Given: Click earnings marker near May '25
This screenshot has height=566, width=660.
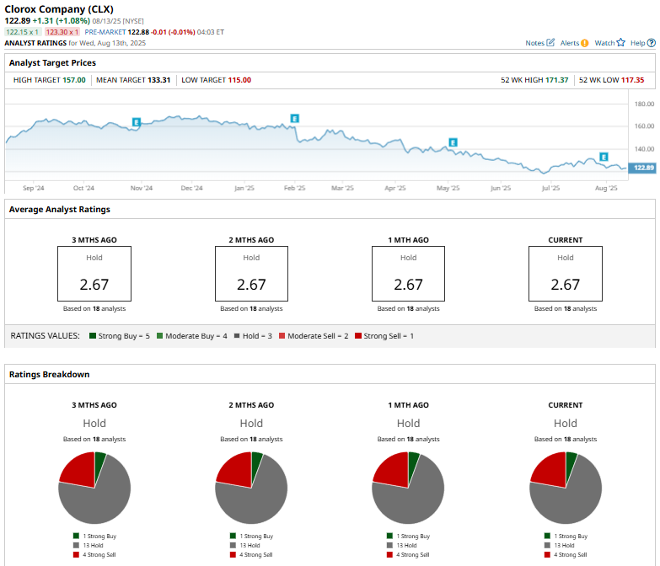Looking at the screenshot, I should pyautogui.click(x=453, y=142).
